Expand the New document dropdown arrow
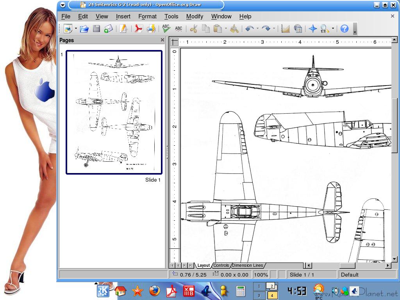This screenshot has height=300, width=400. pos(76,29)
